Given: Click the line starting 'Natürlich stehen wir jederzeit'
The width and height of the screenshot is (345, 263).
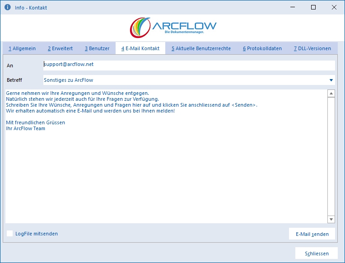Looking at the screenshot, I should pos(82,99).
